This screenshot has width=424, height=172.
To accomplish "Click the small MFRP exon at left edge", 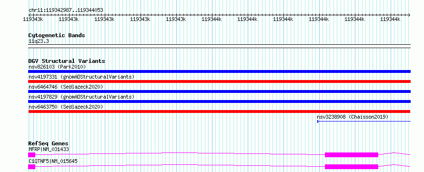I will (x=31, y=155).
